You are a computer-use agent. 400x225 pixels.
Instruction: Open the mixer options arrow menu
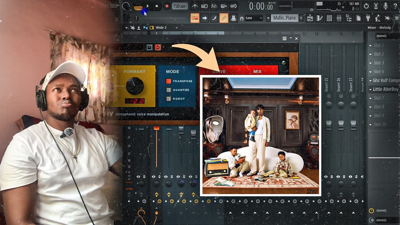tap(127, 27)
